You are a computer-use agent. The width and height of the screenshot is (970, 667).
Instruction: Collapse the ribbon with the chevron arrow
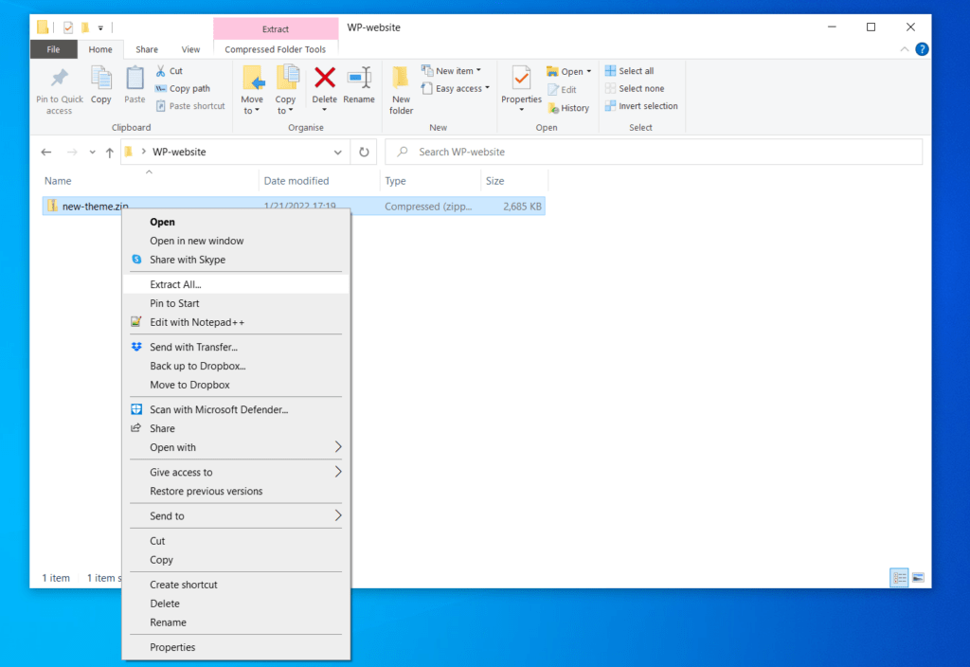point(904,48)
